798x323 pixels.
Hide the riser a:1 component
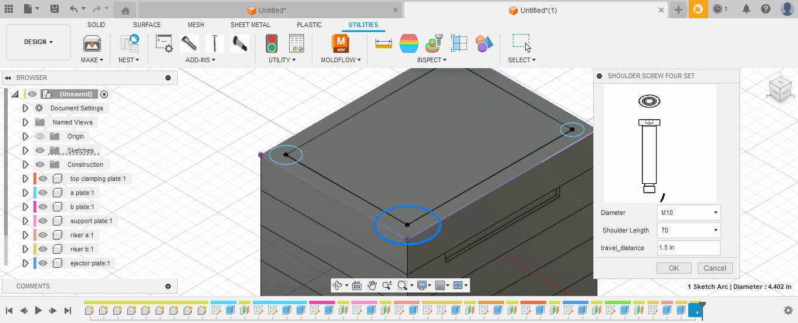coord(43,235)
